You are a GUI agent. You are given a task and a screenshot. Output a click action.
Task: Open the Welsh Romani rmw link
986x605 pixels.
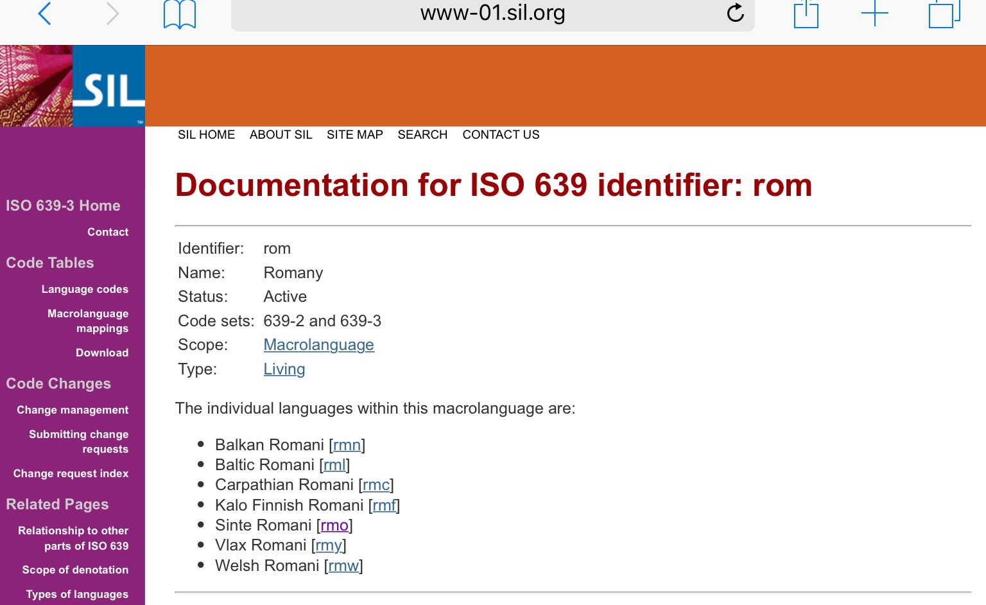click(343, 566)
